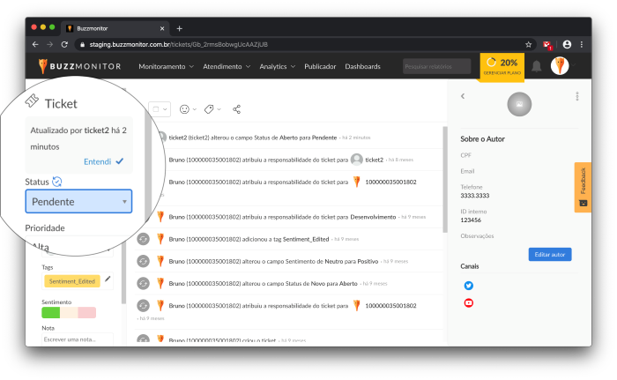Click the Editar autor button

tap(550, 255)
